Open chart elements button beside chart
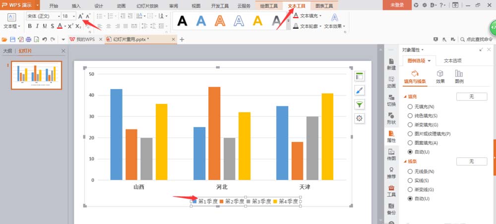The height and width of the screenshot is (224, 496). (x=359, y=76)
